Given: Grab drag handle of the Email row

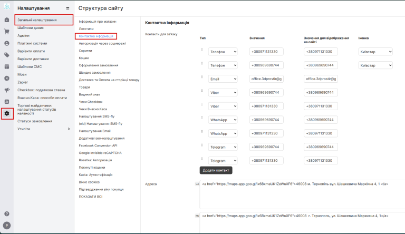Looking at the screenshot, I should click(x=202, y=77).
